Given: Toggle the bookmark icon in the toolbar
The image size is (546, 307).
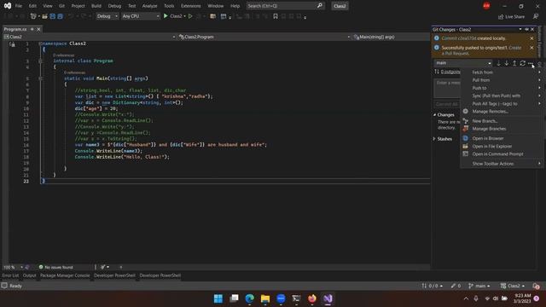Looking at the screenshot, I should coord(276,16).
